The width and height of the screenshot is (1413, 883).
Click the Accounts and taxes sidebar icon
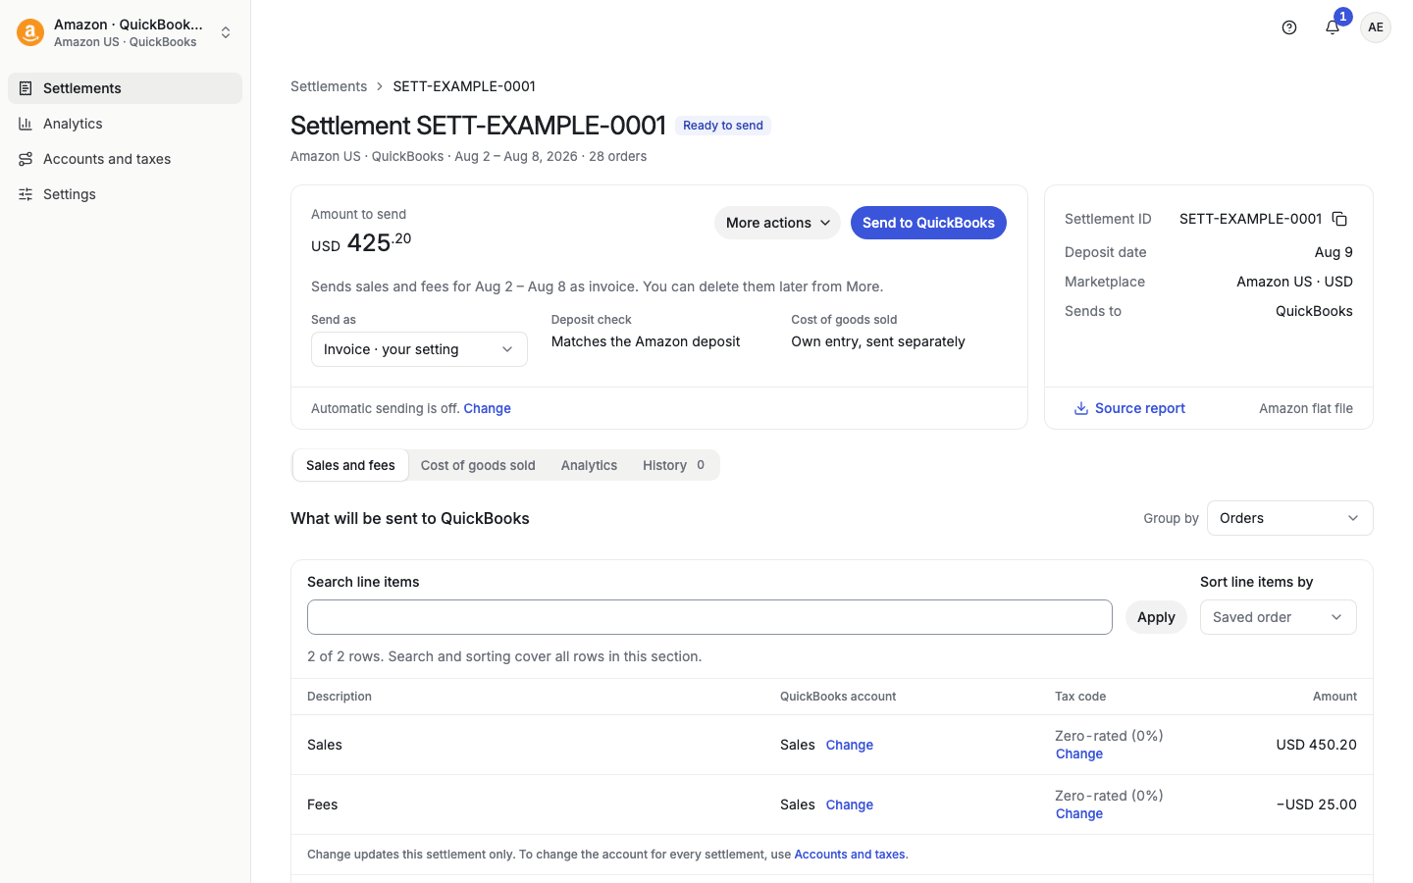(x=26, y=159)
